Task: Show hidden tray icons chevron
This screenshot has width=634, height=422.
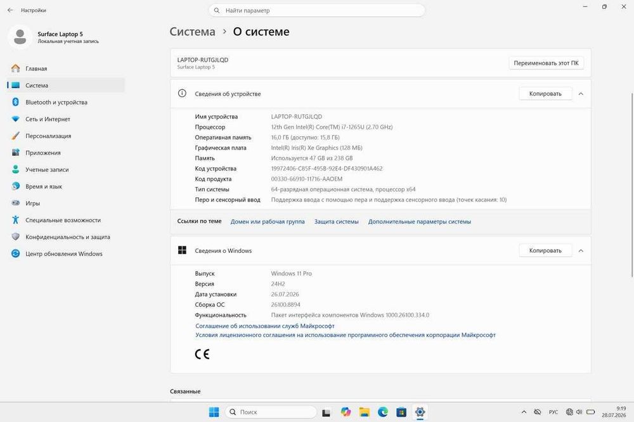Action: pyautogui.click(x=524, y=412)
